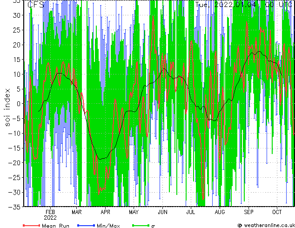Viewport: 295px width, 228px height.
Task: Click the -25 y-axis value
Action: pos(14,178)
